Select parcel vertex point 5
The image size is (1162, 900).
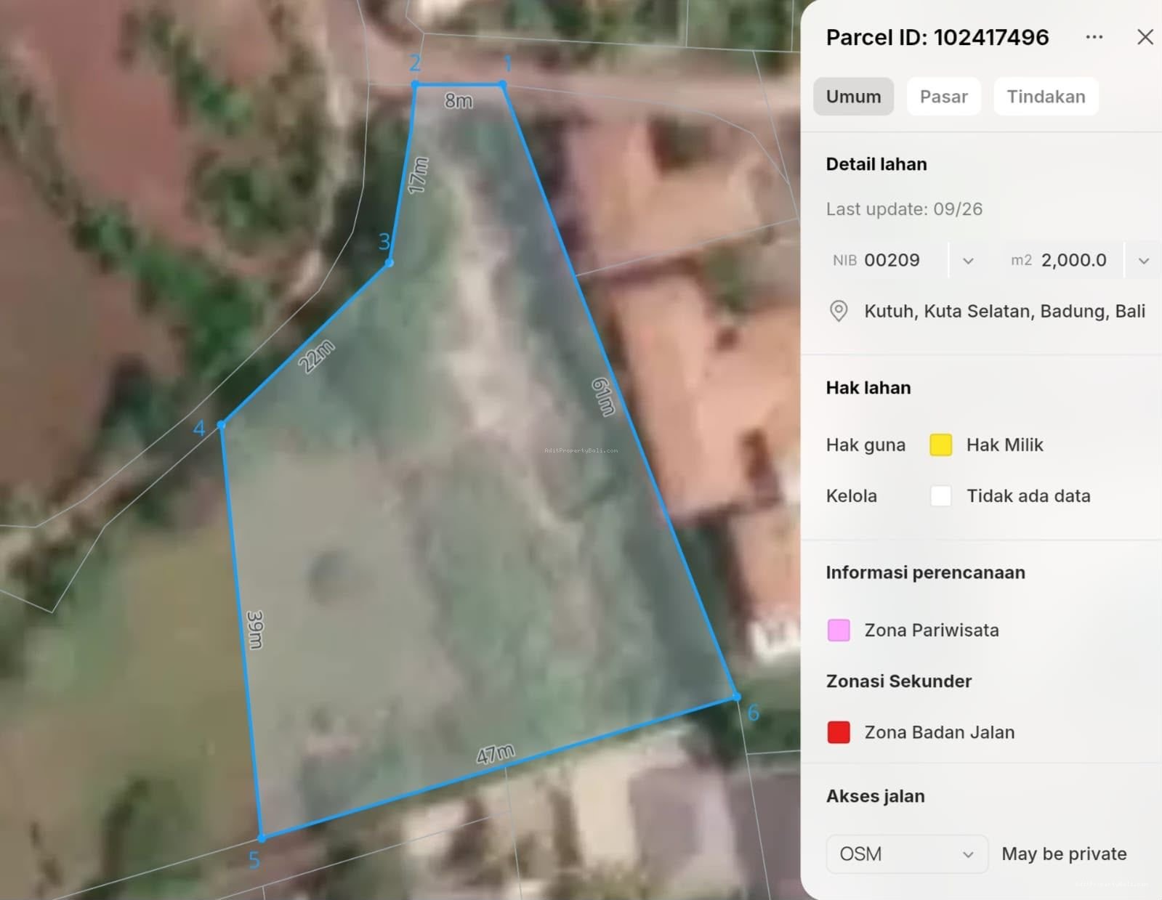[x=262, y=838]
